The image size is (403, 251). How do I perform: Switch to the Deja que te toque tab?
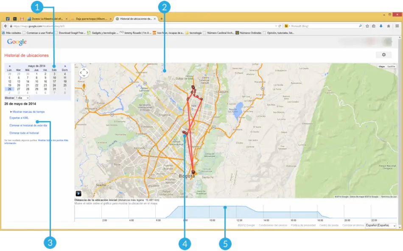coord(92,19)
